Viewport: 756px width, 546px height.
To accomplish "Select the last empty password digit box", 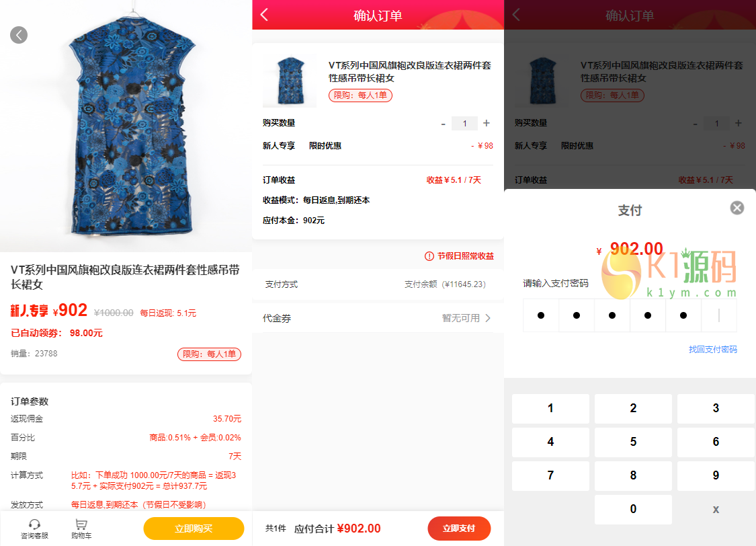I will tap(719, 315).
